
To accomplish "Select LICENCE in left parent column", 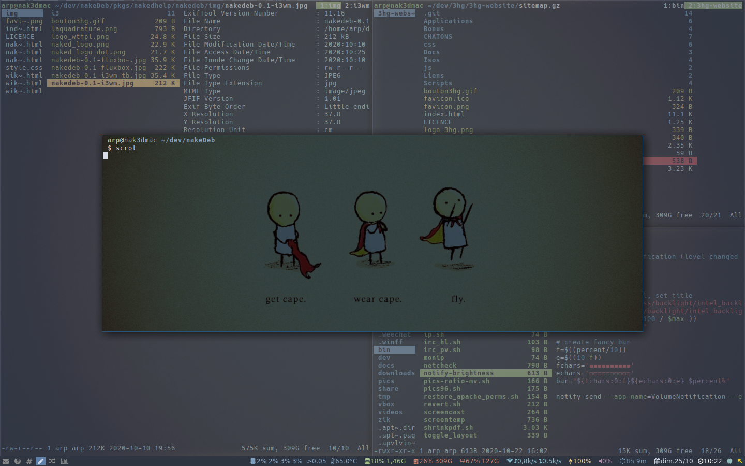I will click(x=20, y=37).
